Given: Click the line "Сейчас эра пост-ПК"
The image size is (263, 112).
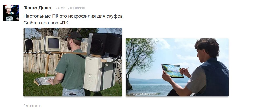Looking at the screenshot, I should pyautogui.click(x=46, y=23).
